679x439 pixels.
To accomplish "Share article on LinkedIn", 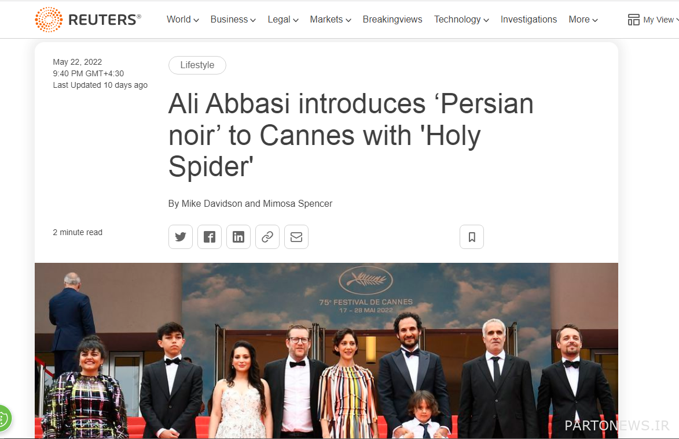I will pyautogui.click(x=238, y=237).
